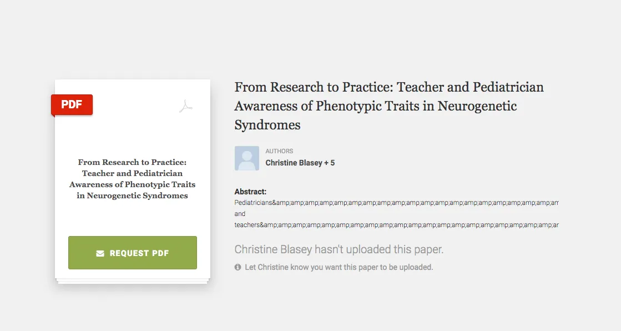Click the paper title on PDF card
Screen dimensions: 621x331
132,179
